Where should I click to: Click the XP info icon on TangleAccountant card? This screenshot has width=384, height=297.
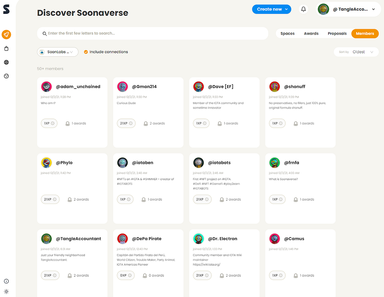point(55,276)
